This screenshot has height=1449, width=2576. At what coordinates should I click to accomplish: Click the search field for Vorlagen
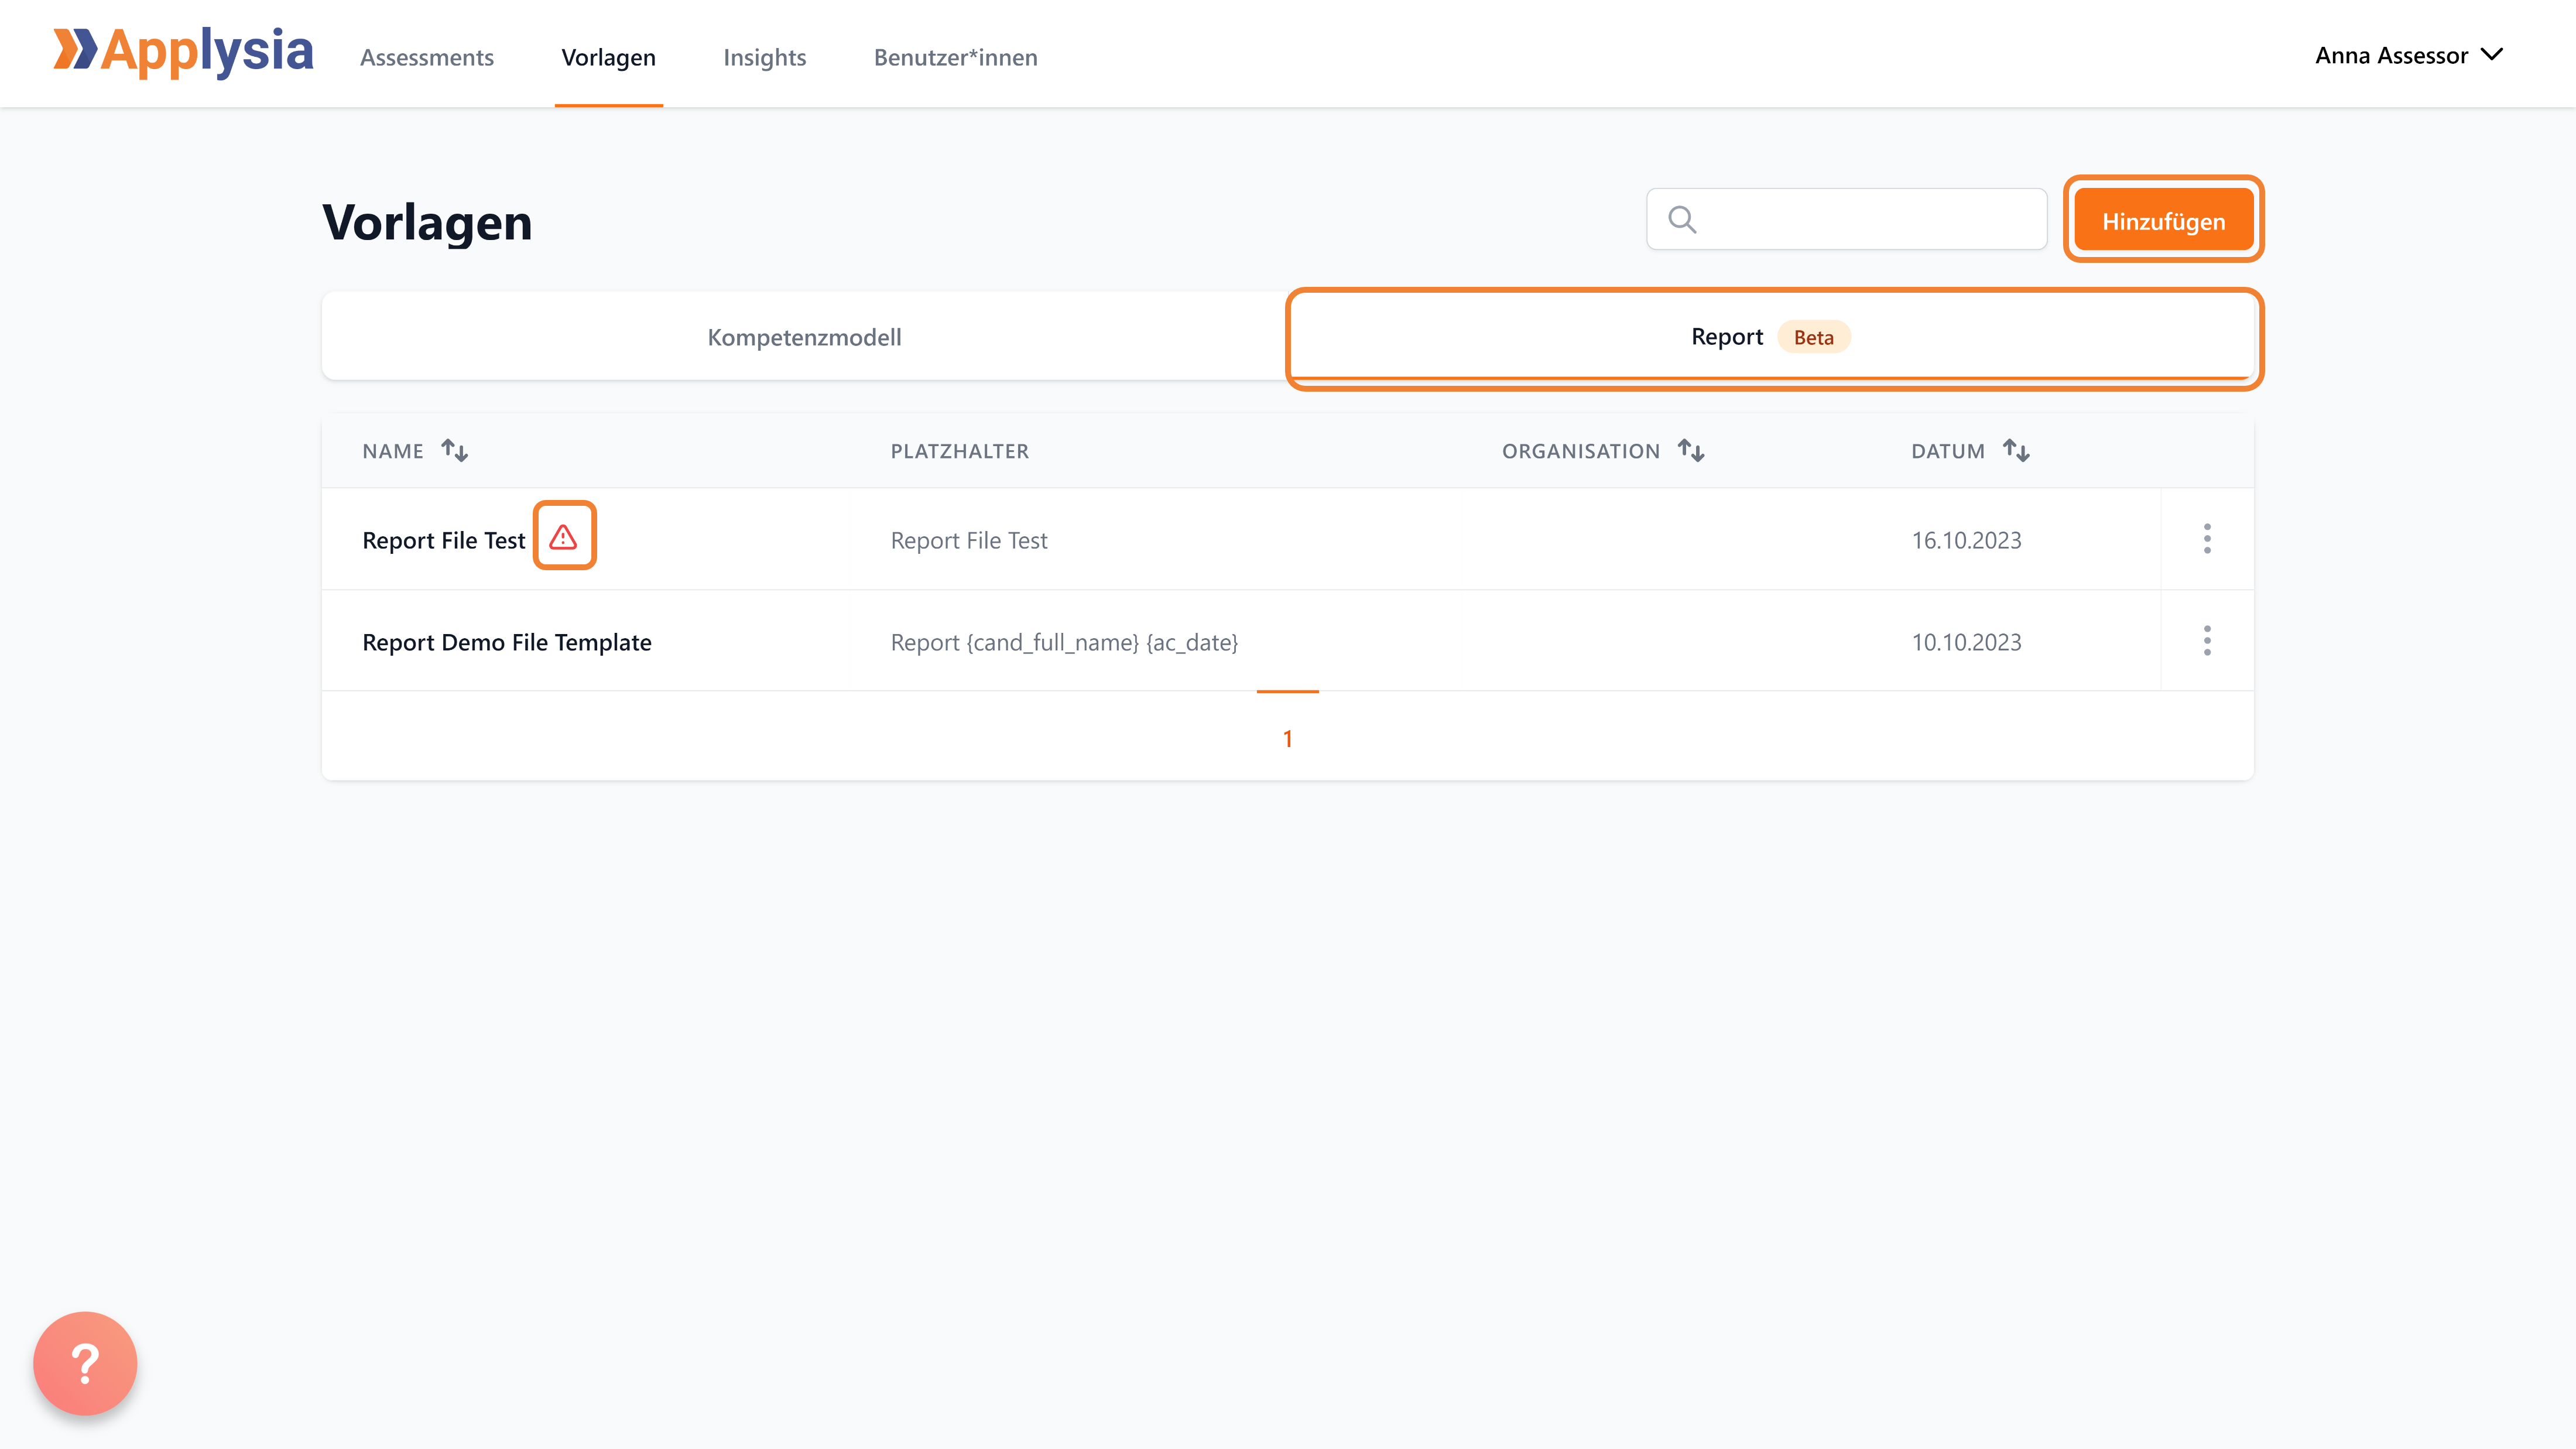[x=1846, y=219]
